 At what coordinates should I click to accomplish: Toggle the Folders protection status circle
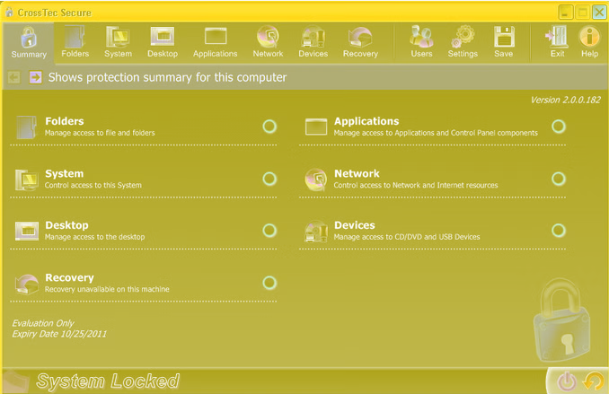[x=269, y=127]
